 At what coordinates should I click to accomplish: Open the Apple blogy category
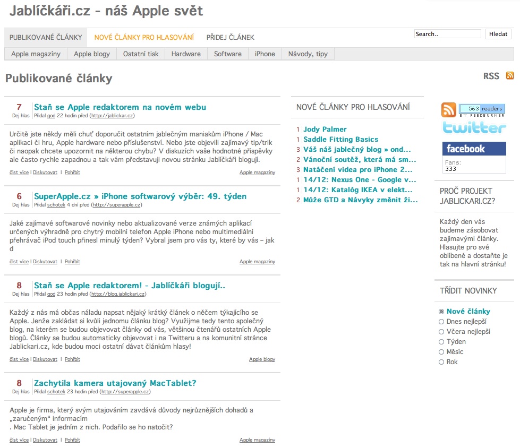(92, 54)
